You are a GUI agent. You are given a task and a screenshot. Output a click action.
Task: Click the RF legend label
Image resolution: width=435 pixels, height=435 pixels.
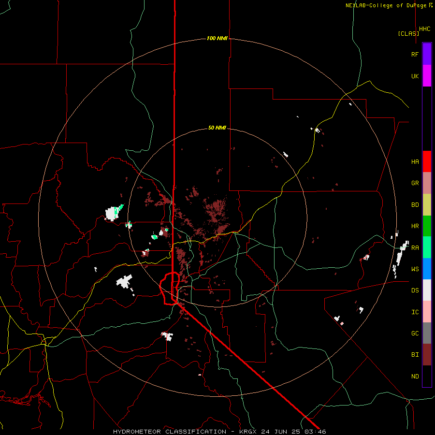point(415,54)
